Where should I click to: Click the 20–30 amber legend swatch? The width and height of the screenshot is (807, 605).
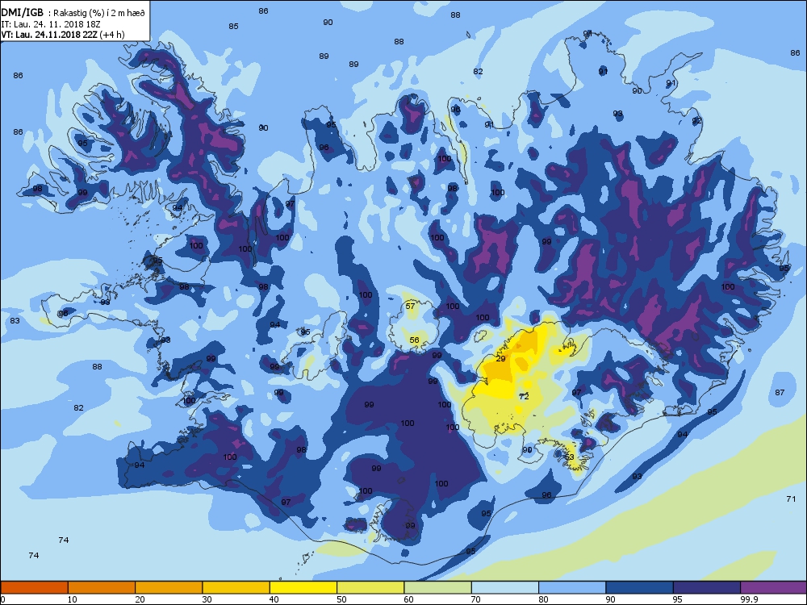pyautogui.click(x=169, y=587)
